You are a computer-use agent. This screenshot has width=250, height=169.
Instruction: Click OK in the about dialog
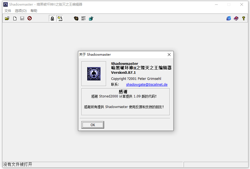point(92,125)
